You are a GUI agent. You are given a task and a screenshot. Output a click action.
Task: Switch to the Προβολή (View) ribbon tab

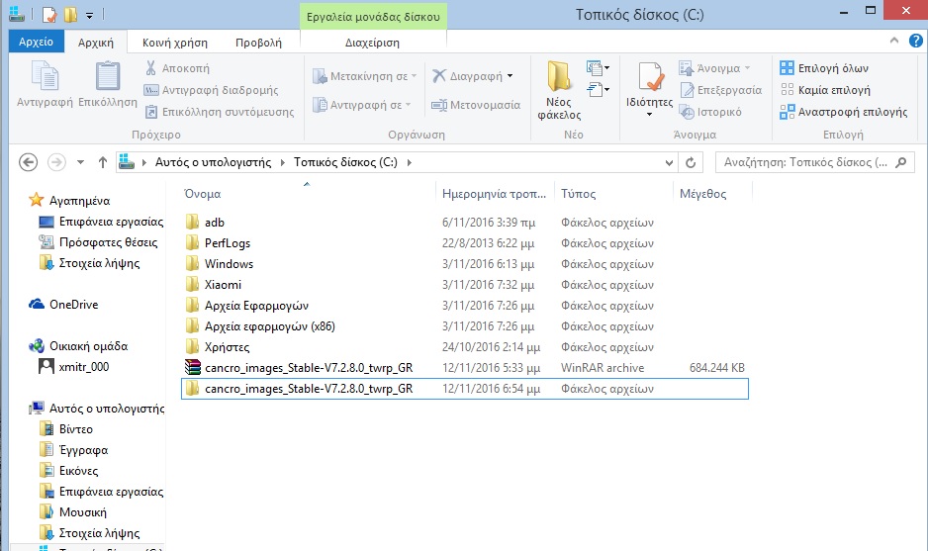click(258, 43)
